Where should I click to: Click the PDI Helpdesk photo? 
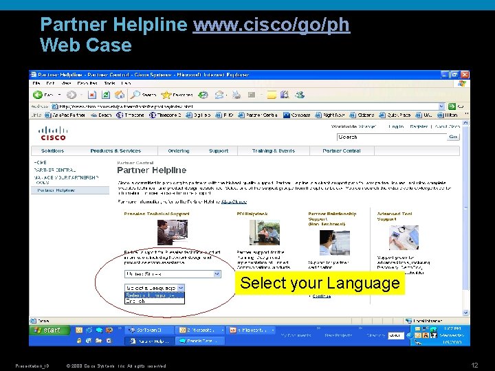pyautogui.click(x=265, y=232)
